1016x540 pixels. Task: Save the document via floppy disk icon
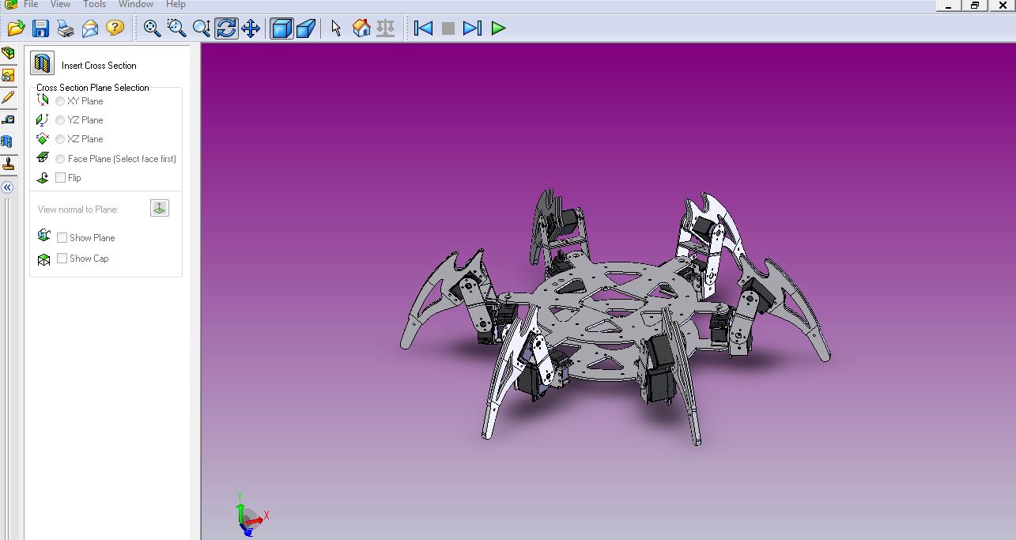(40, 28)
